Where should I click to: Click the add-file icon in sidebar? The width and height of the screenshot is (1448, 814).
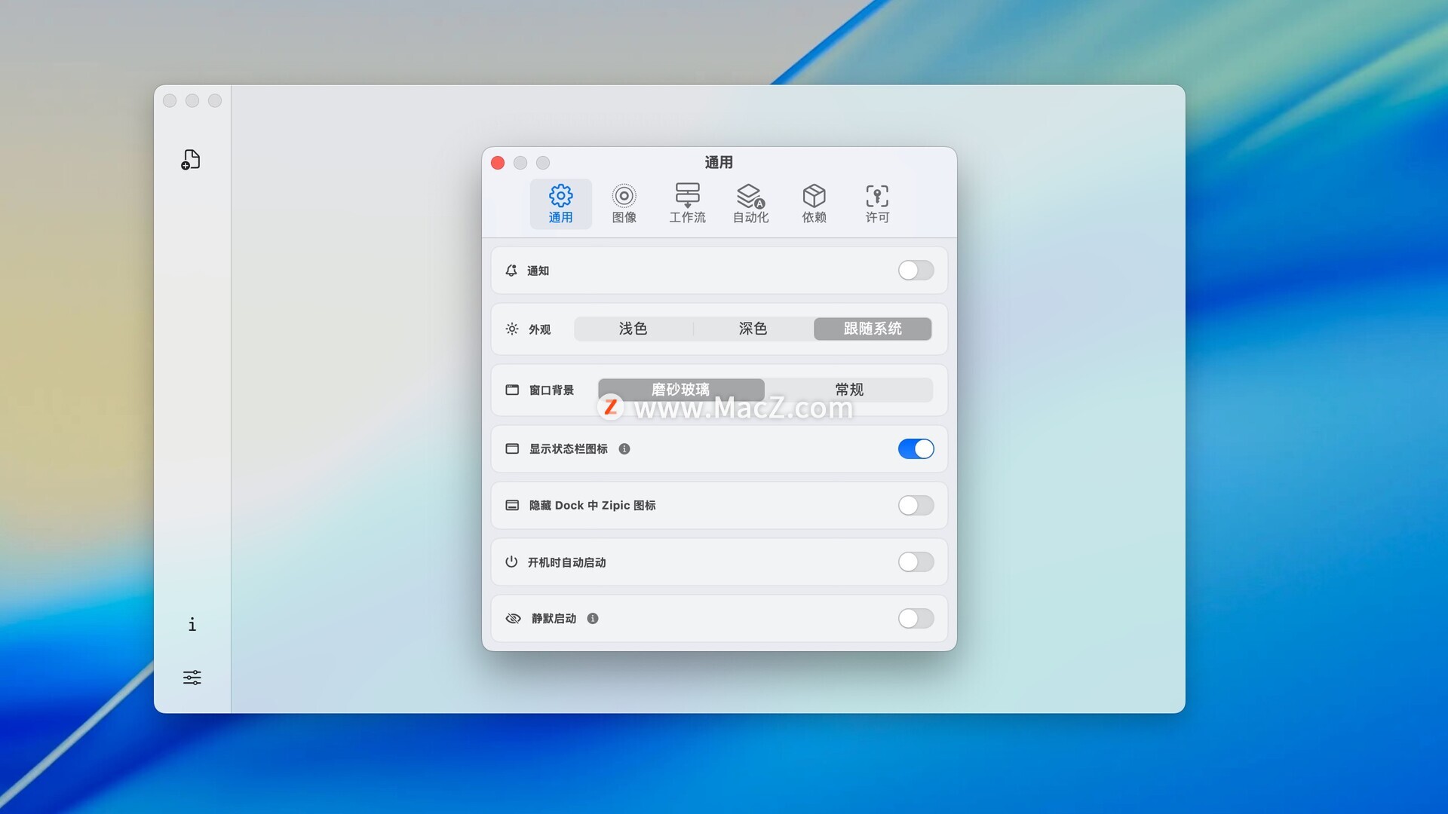click(191, 160)
